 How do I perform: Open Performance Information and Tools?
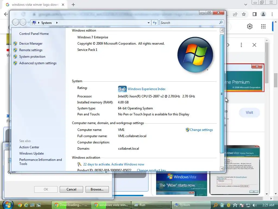coord(40,162)
